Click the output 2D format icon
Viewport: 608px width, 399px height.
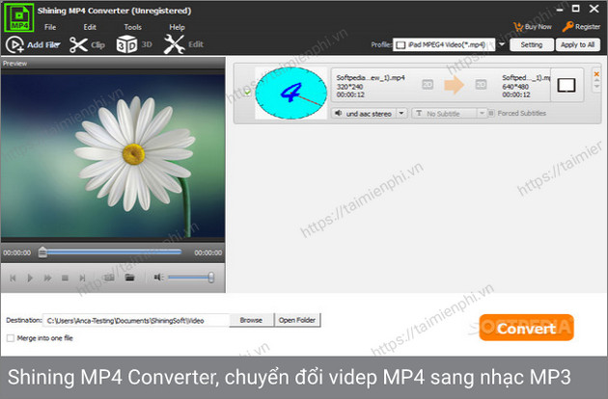(x=481, y=84)
